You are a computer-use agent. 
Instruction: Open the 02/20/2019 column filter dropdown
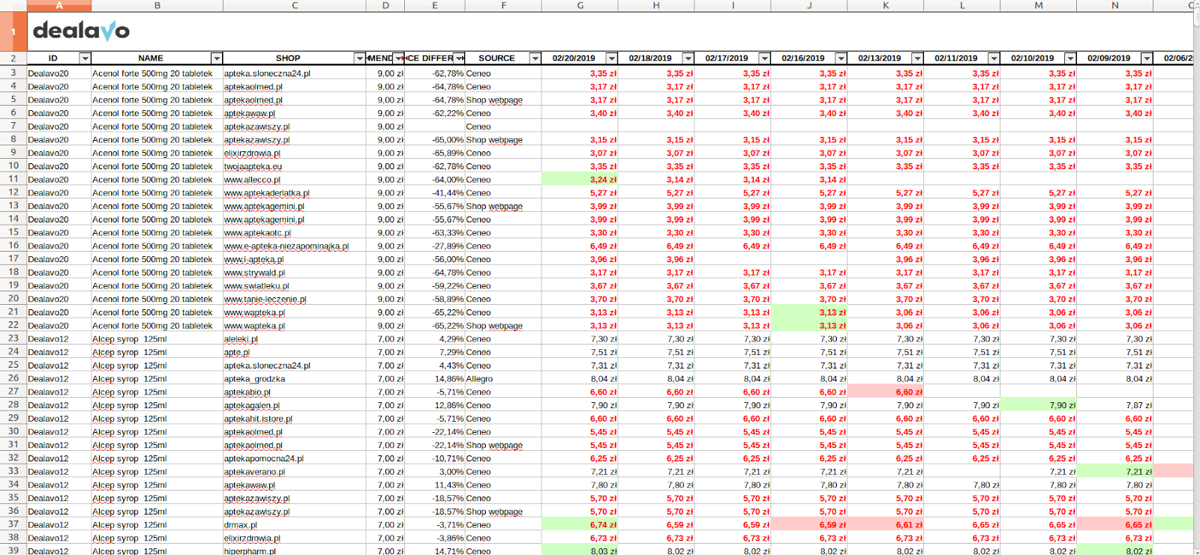pos(611,58)
